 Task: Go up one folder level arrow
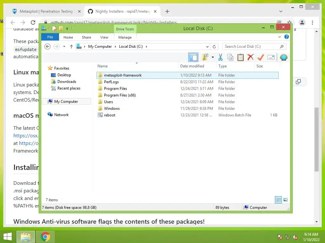(71, 47)
